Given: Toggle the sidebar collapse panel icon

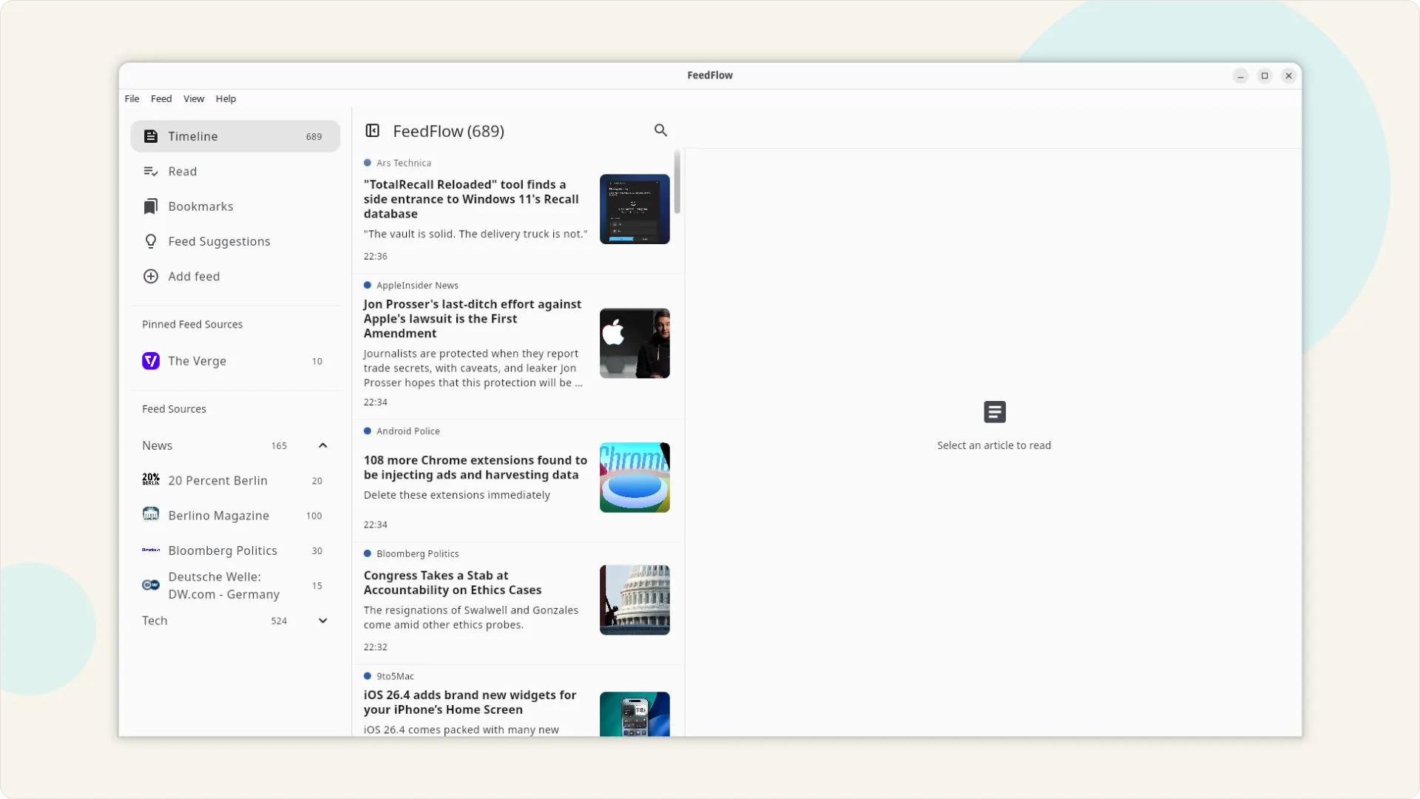Looking at the screenshot, I should (373, 131).
